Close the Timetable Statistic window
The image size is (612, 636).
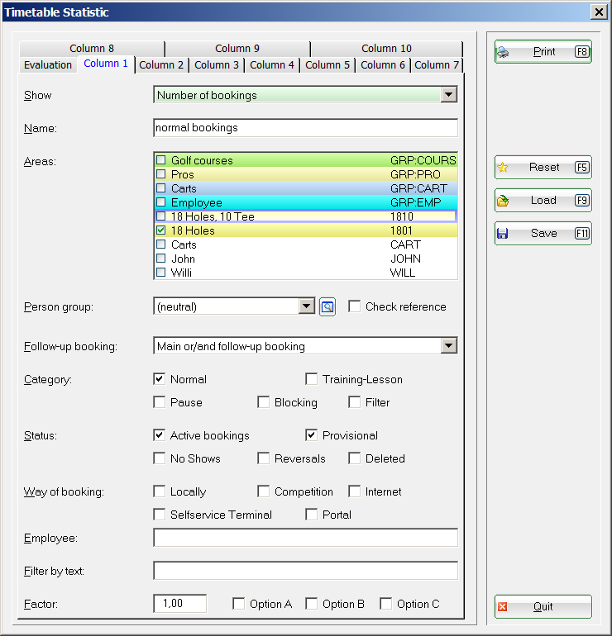(x=599, y=12)
